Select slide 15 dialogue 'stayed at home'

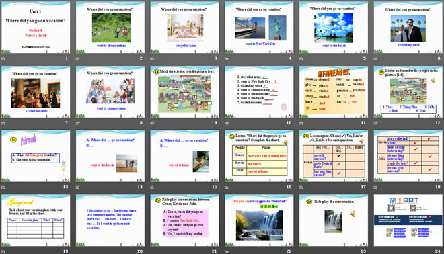click(184, 156)
